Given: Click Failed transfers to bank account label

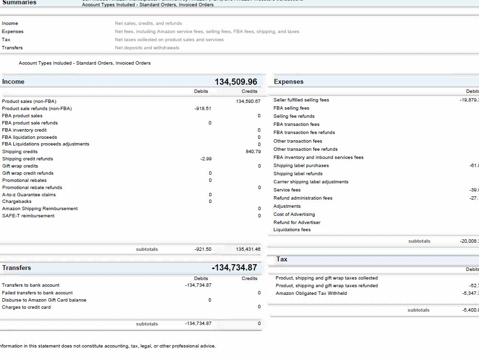Looking at the screenshot, I should (x=37, y=293).
